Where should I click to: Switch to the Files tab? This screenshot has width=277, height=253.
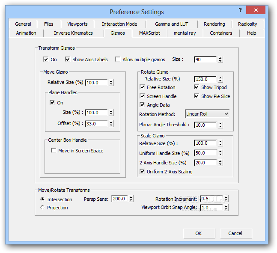48,24
